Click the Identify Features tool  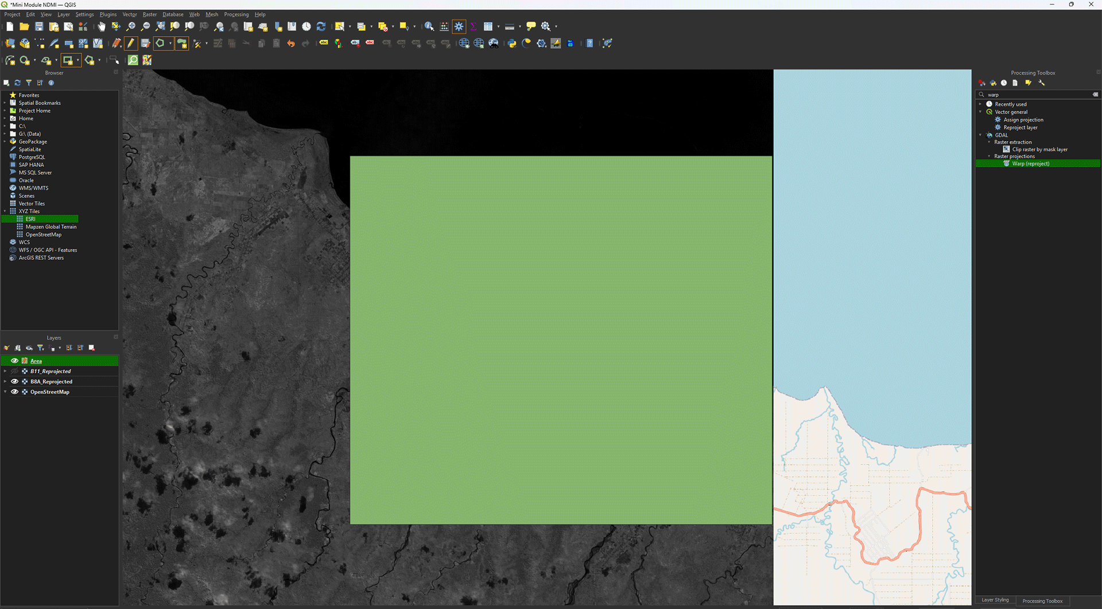click(x=429, y=26)
